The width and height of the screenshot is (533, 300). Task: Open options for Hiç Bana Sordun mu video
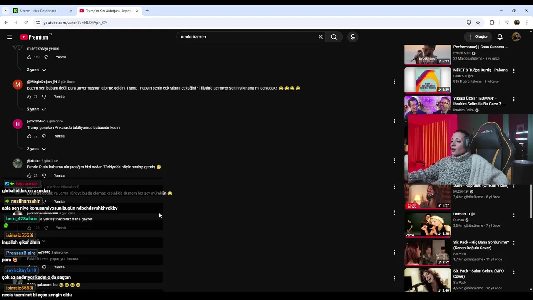coord(514,243)
